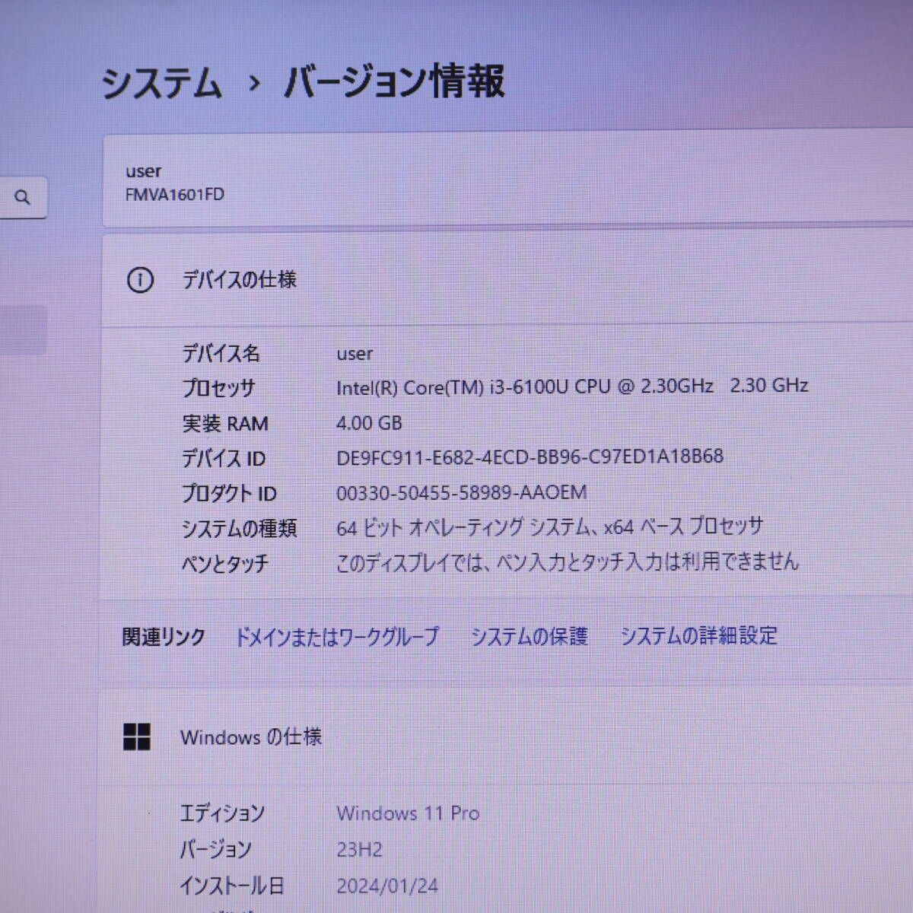Open ドメインまたはワークグループ link
The image size is (913, 913).
point(336,636)
